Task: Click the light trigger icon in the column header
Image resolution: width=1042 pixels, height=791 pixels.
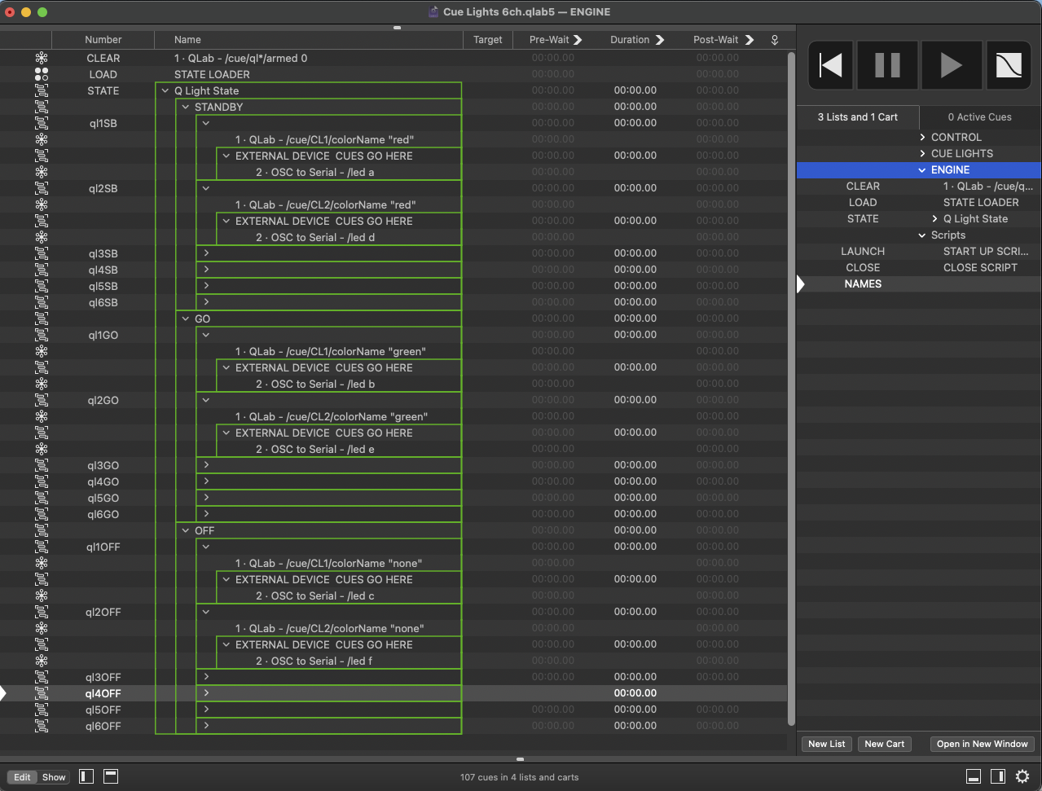Action: pos(774,39)
